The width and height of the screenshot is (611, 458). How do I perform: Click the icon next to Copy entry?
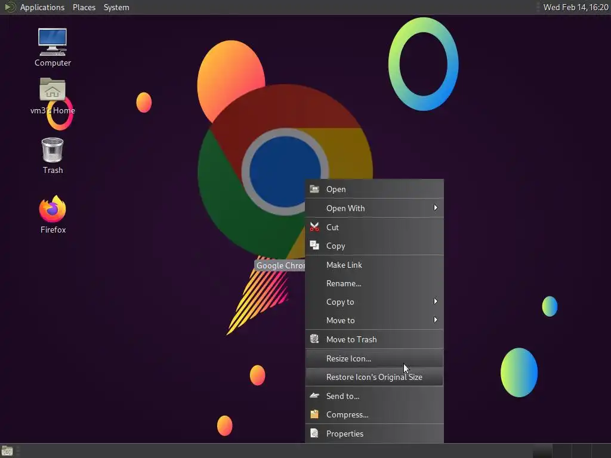point(314,245)
